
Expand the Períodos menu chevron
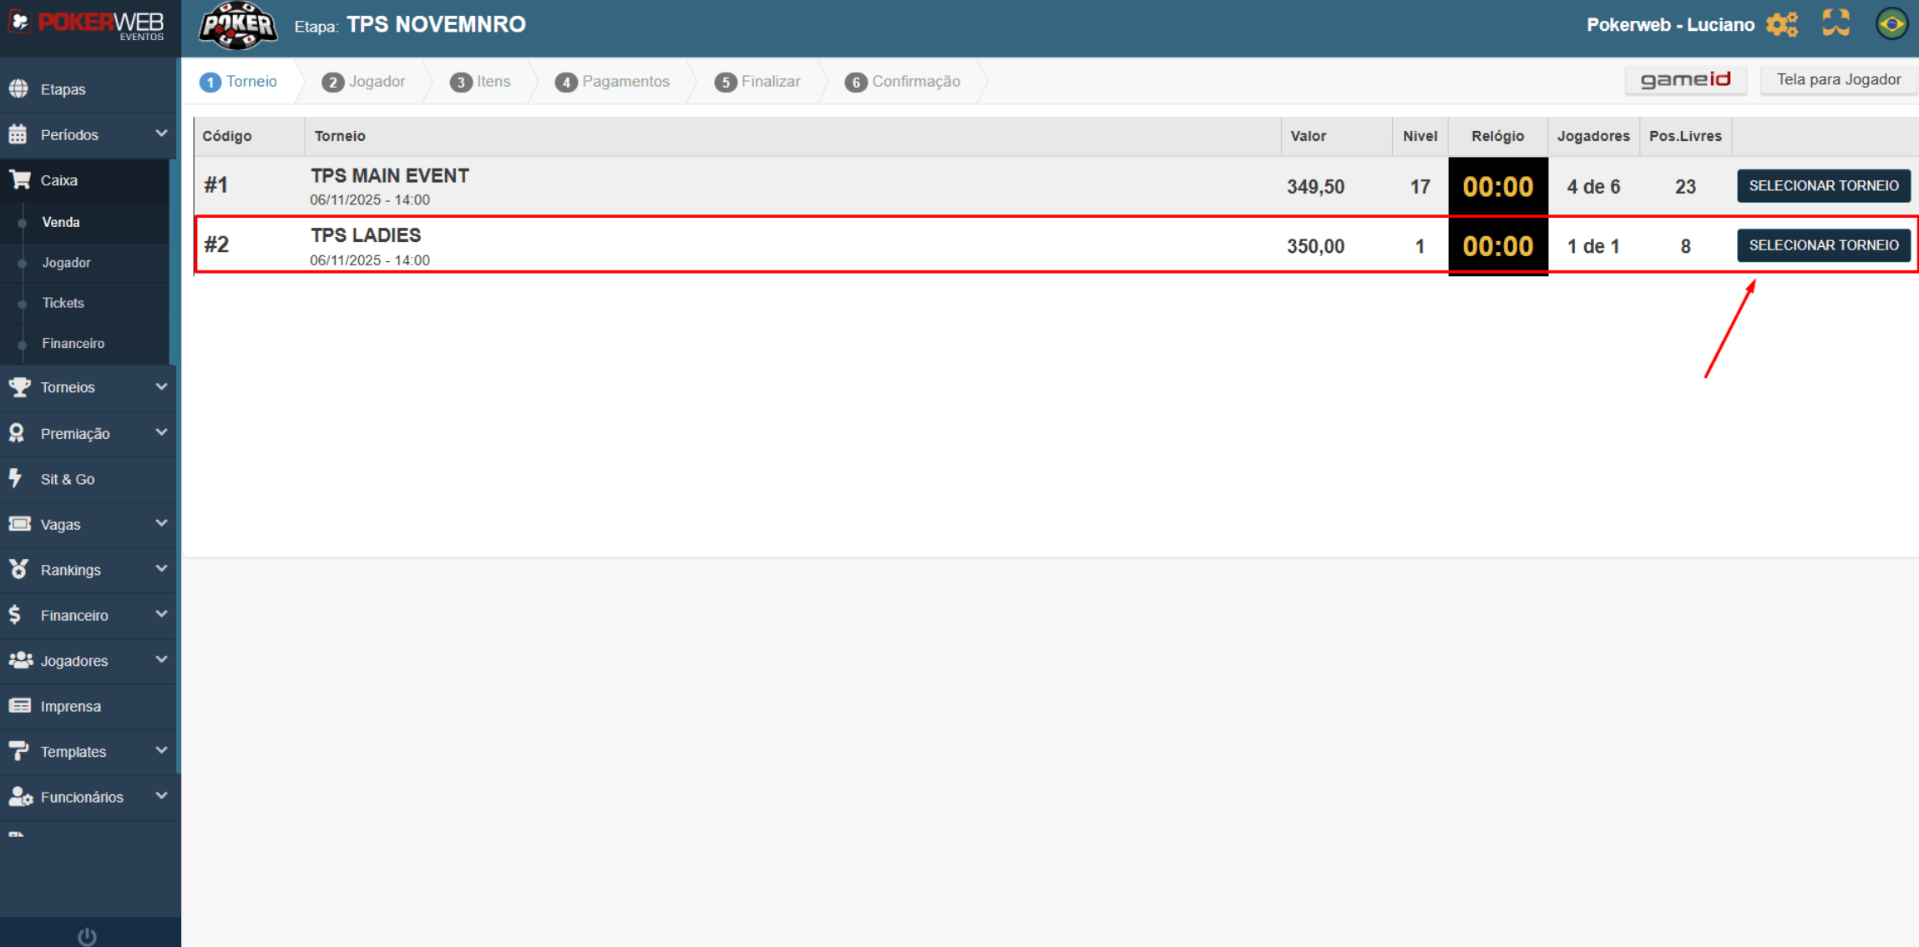pyautogui.click(x=161, y=133)
